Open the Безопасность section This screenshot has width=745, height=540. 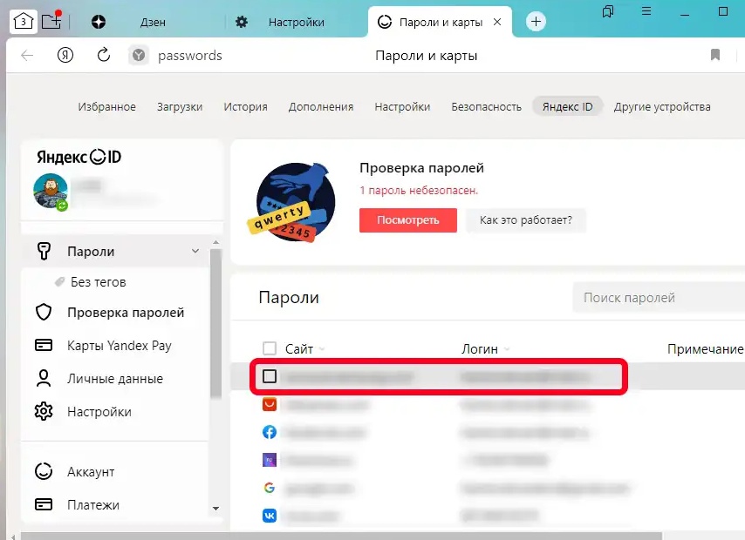pos(486,107)
